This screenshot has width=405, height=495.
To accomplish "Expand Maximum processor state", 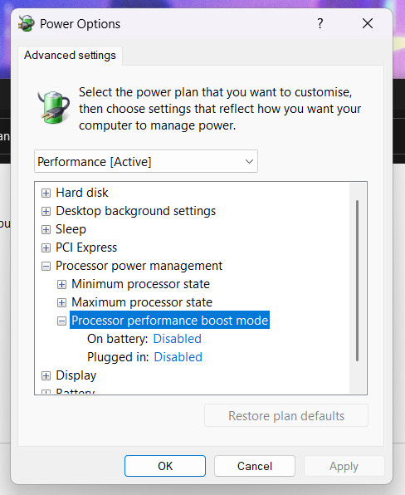I will tap(61, 303).
